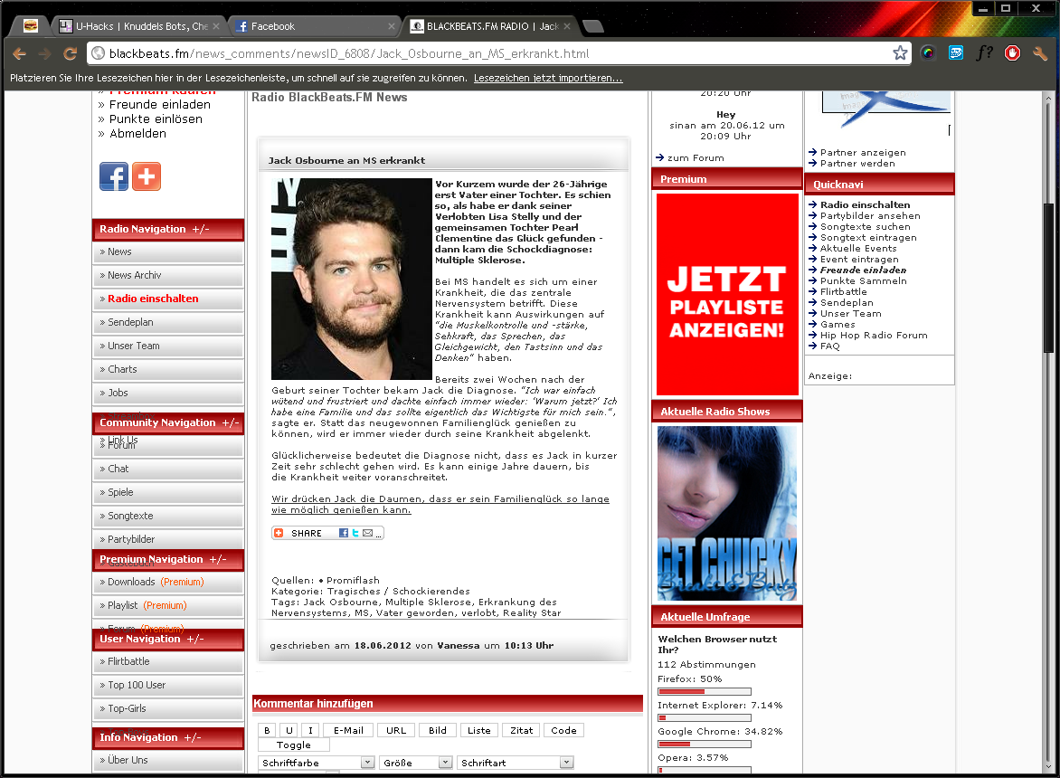Click the U underline formatting button
1060x778 pixels.
coord(289,730)
